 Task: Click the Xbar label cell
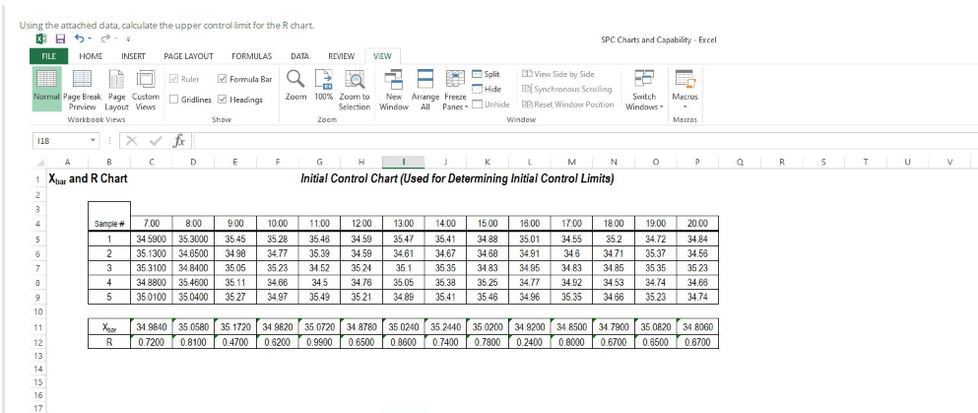(109, 327)
